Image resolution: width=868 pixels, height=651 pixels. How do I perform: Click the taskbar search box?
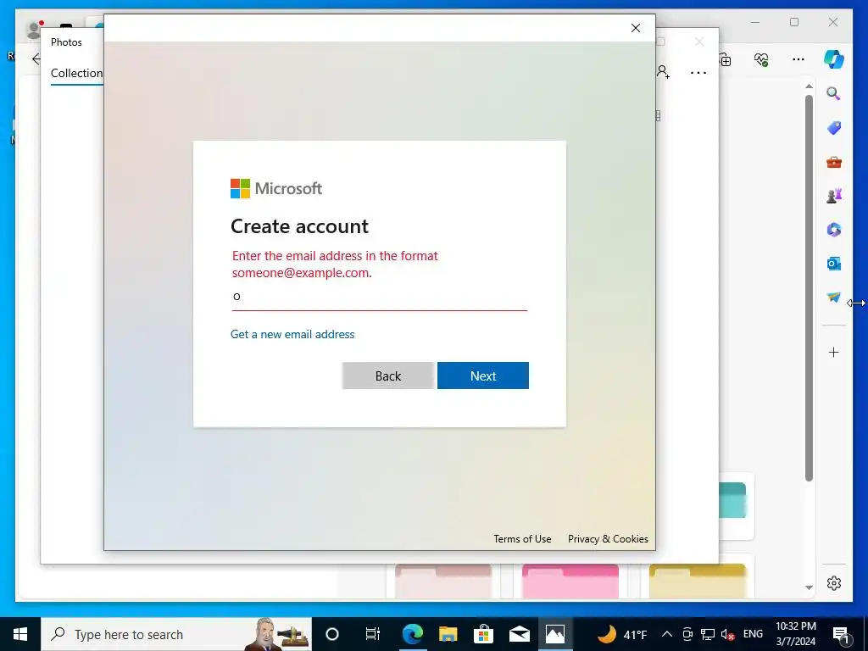[176, 634]
